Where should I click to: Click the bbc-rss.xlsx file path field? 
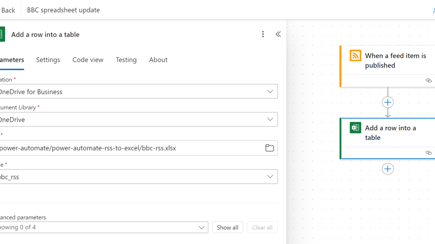129,148
